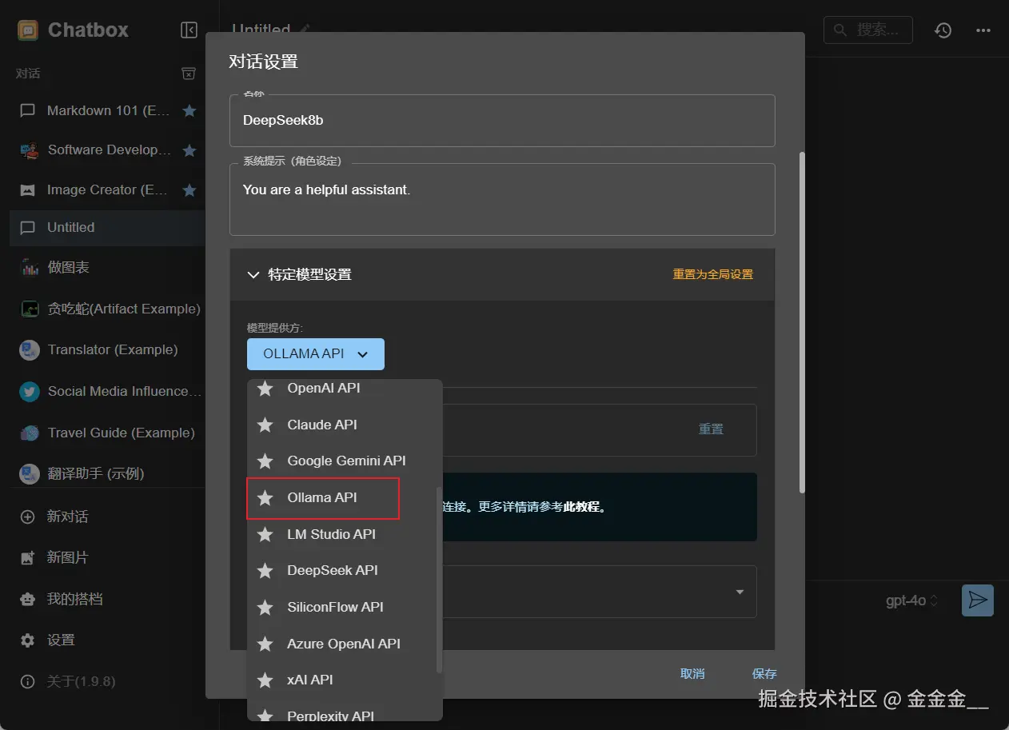
Task: Select the Untitled conversation in sidebar
Action: 108,228
